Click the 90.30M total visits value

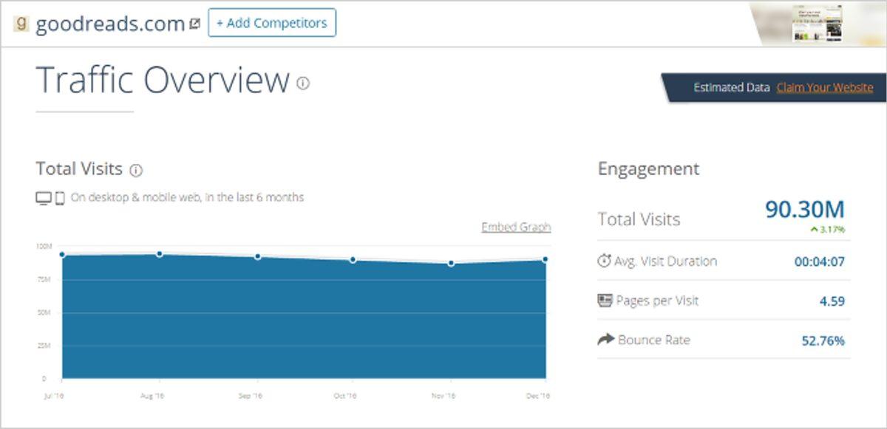pos(804,210)
